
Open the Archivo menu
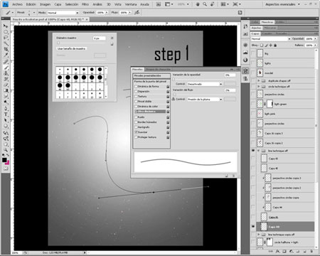tap(17, 4)
